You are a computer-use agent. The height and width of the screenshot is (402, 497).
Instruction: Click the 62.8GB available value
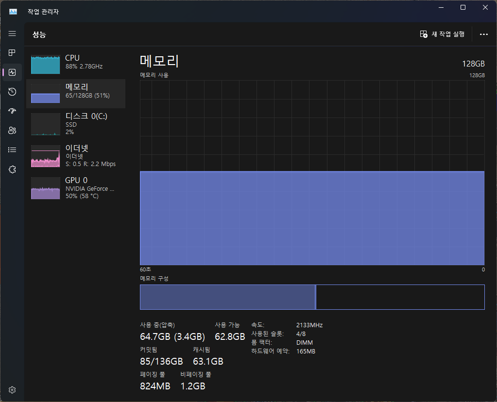[230, 336]
